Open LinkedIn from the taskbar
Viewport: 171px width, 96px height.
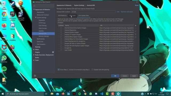(68, 94)
